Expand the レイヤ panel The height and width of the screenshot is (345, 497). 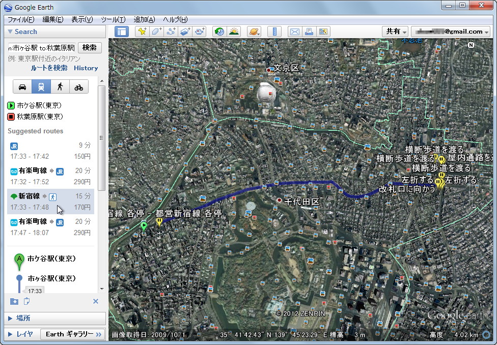pos(10,334)
